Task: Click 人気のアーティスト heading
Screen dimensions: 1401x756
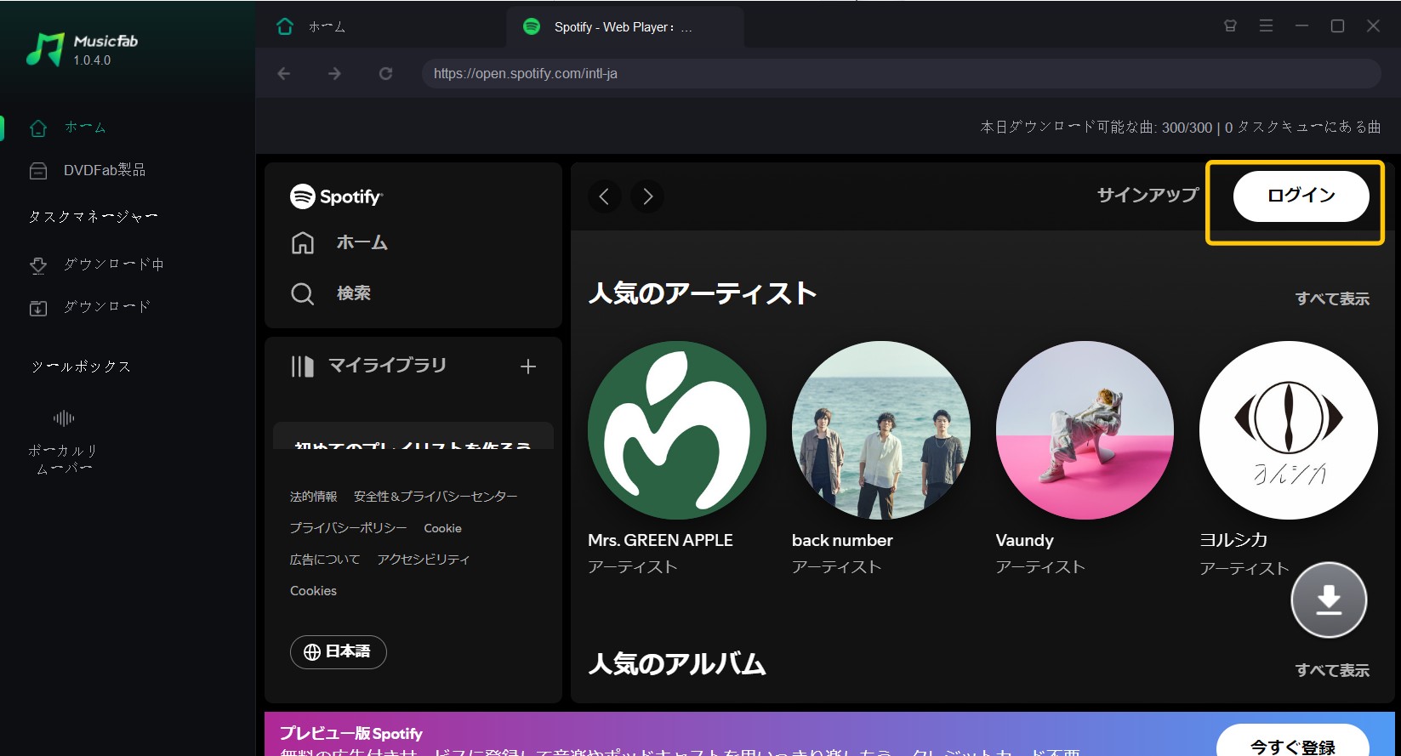Action: click(703, 293)
